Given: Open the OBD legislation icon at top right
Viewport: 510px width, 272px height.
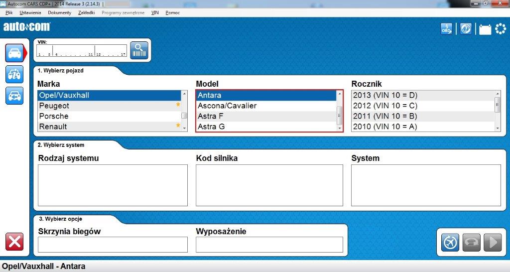Looking at the screenshot, I should tap(446, 28).
